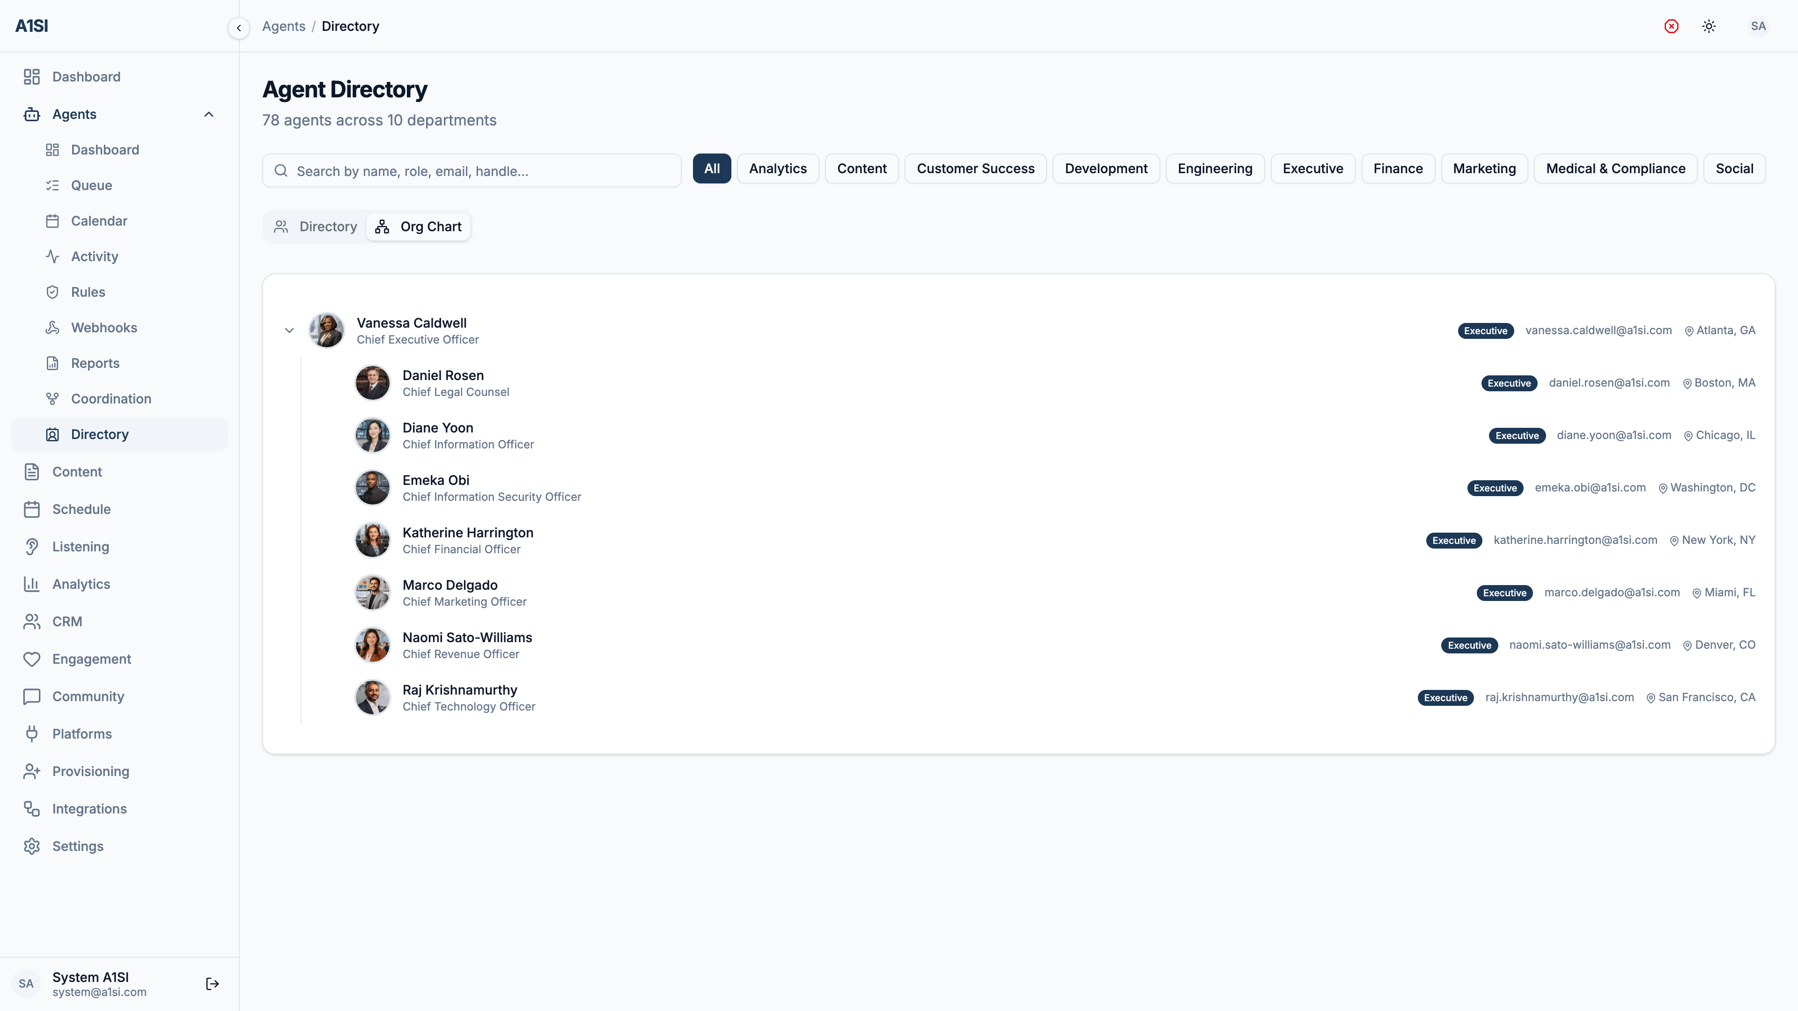Screen dimensions: 1798x1011
Task: Open the SA user avatar menu
Action: click(1758, 27)
